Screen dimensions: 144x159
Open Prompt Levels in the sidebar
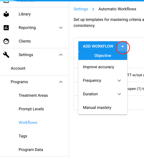tap(31, 109)
